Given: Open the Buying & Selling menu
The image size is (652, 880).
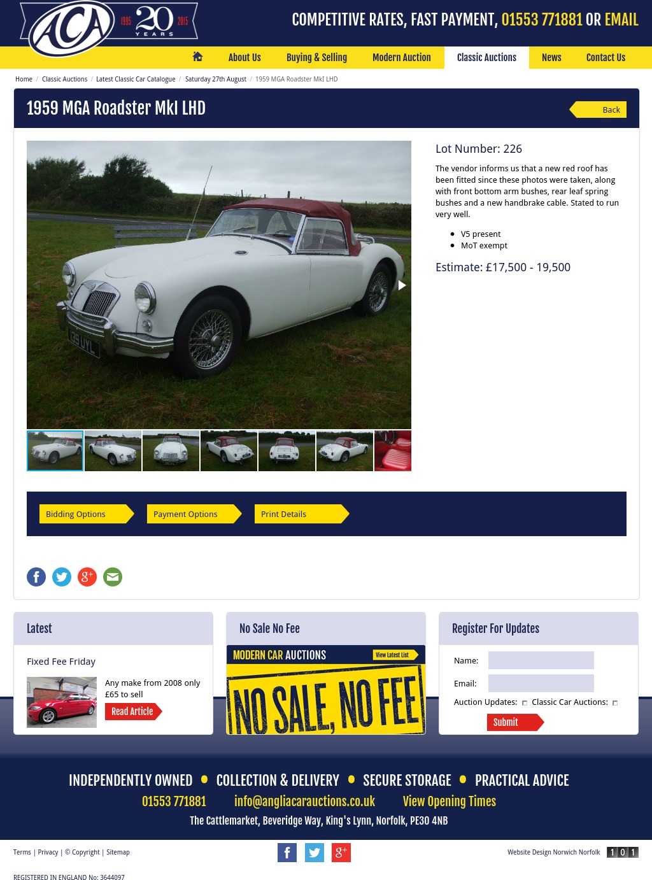Looking at the screenshot, I should pyautogui.click(x=316, y=57).
